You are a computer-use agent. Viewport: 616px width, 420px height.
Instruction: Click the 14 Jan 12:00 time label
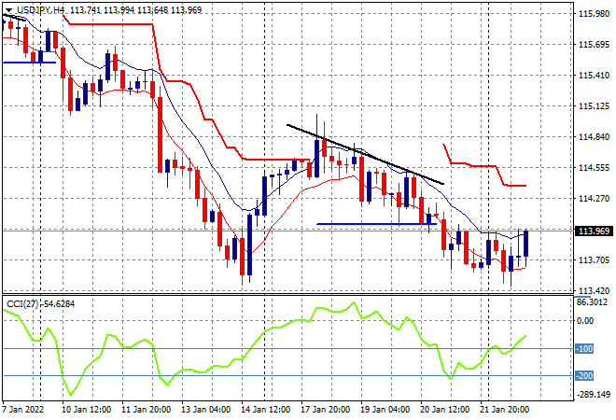pos(266,410)
